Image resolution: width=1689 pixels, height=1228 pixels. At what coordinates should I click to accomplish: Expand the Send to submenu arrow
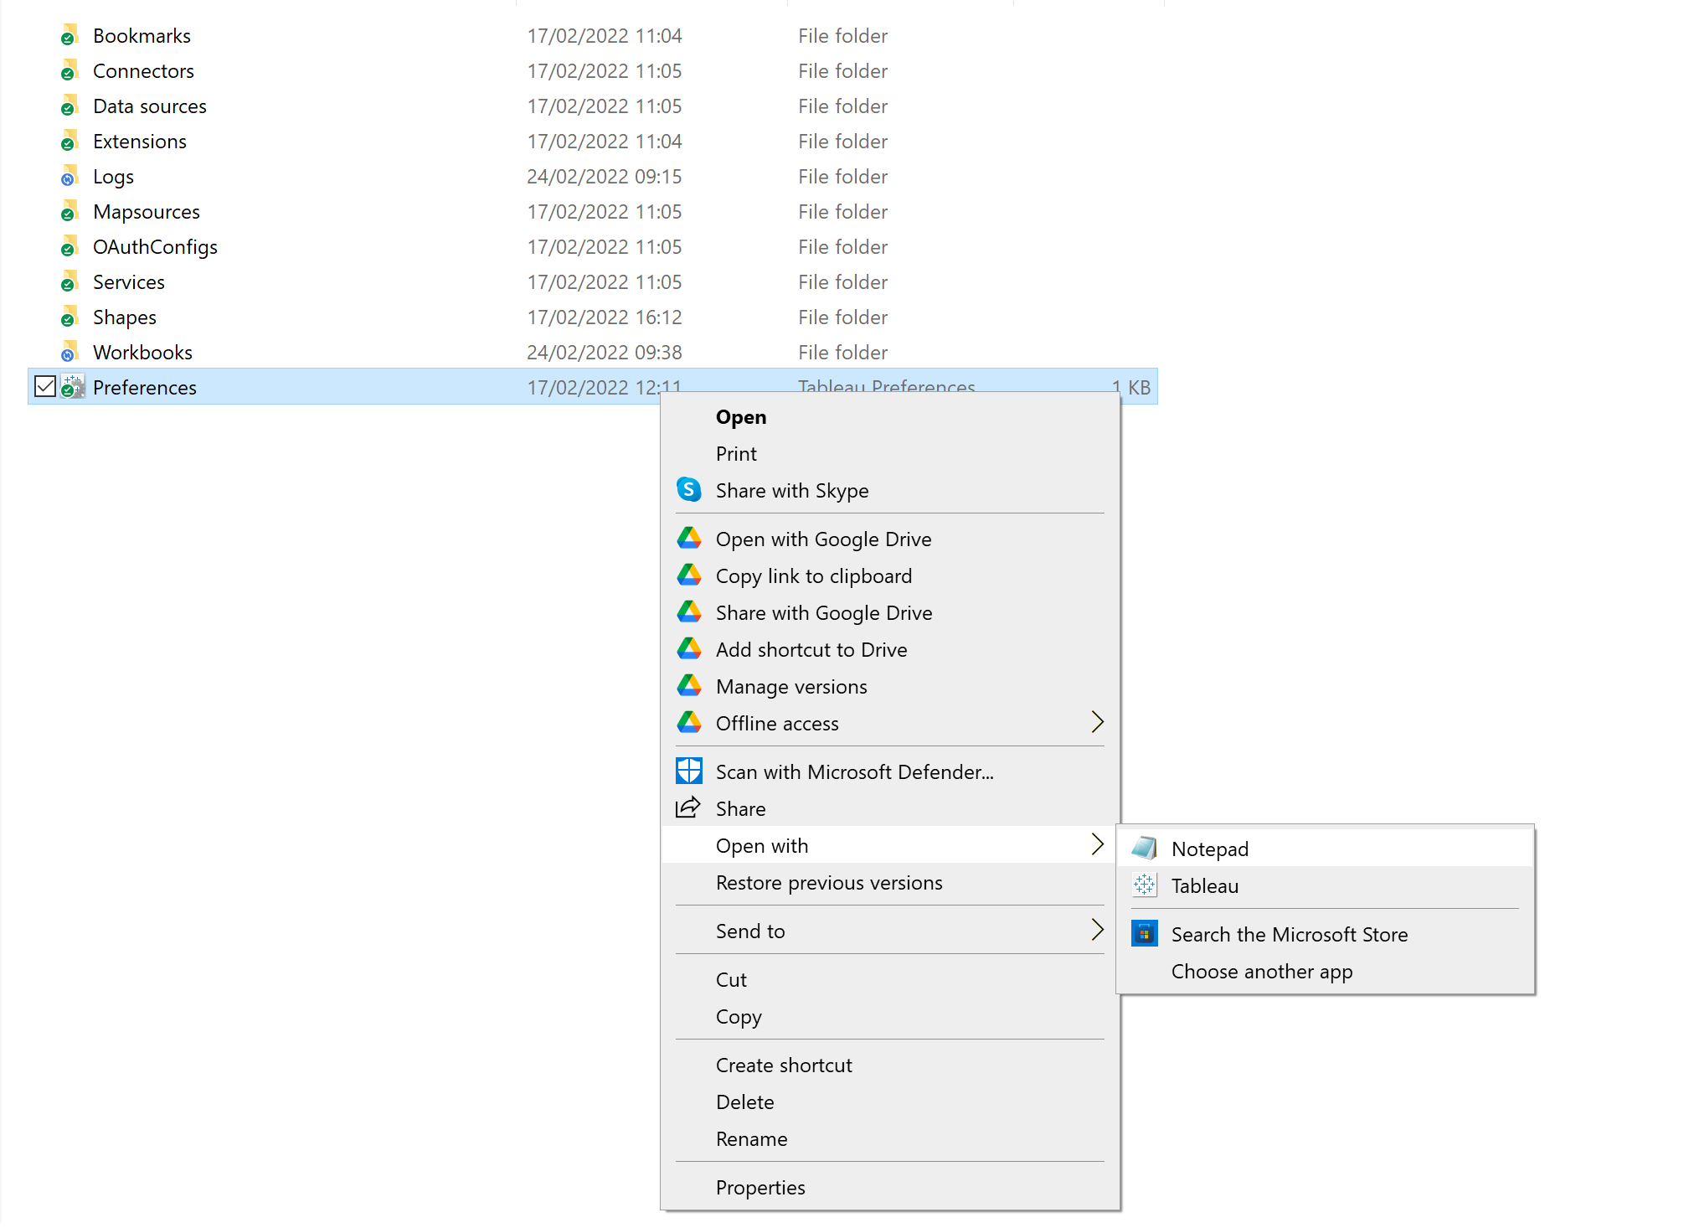point(1097,931)
